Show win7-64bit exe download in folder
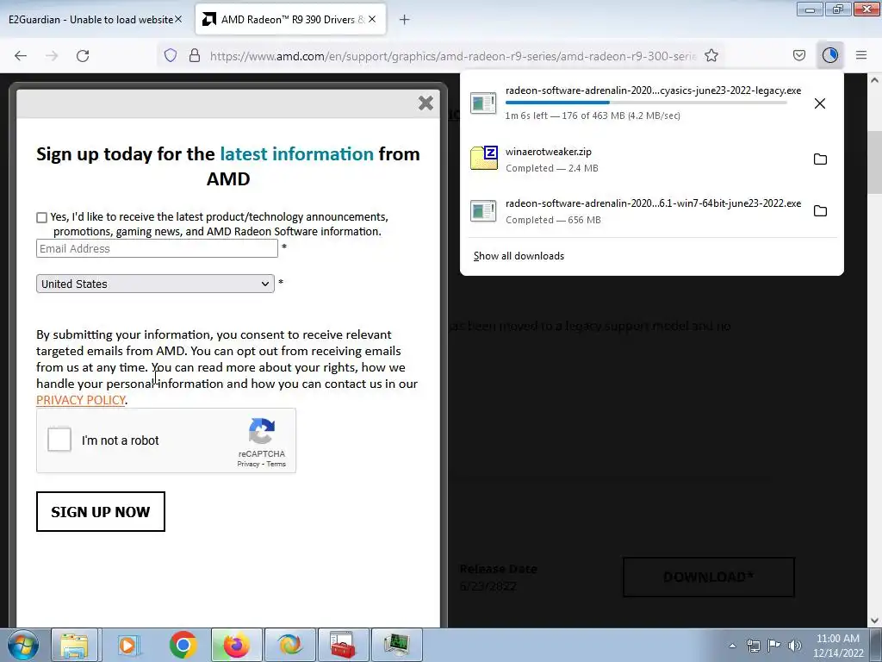 click(820, 211)
